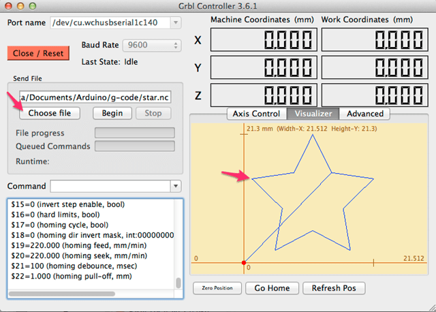The image size is (436, 312).
Task: Start sending with the Begin button
Action: click(112, 113)
